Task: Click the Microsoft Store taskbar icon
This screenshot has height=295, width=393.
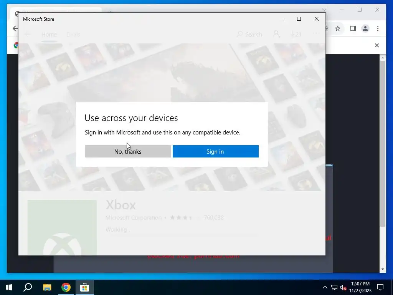Action: (x=85, y=287)
